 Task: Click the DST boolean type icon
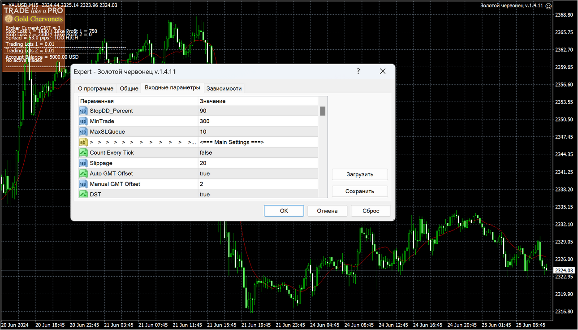pos(83,194)
